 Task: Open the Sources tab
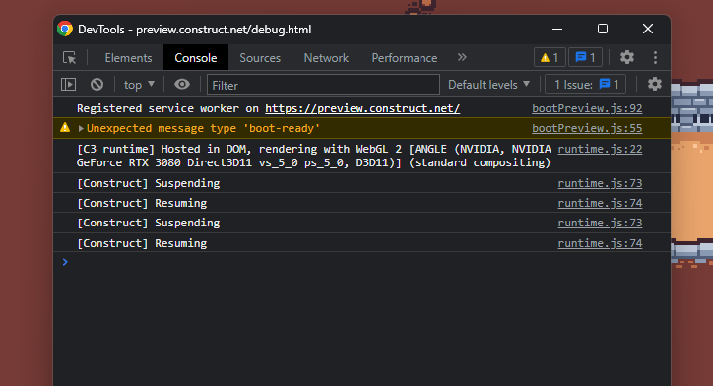260,58
